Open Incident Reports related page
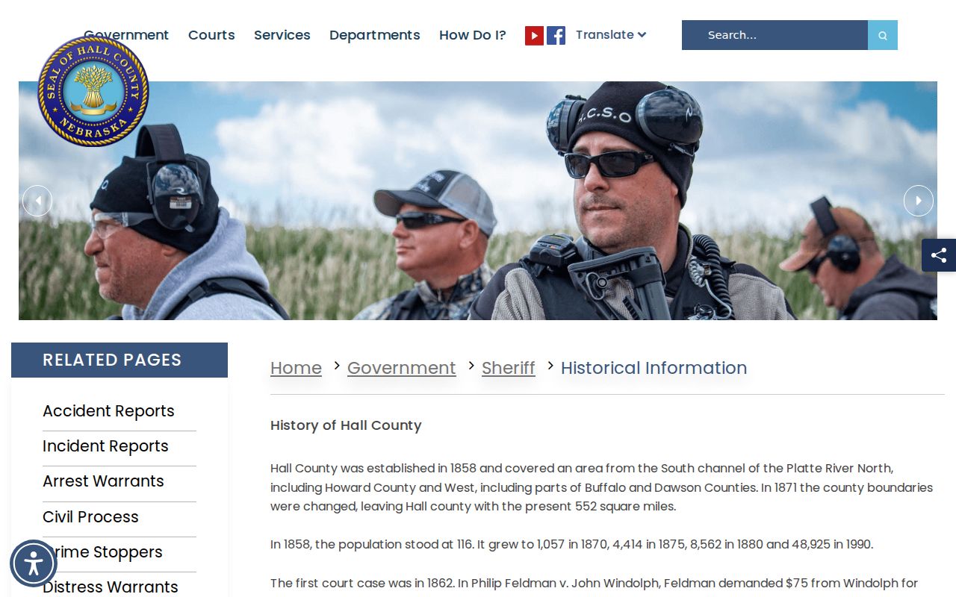956x597 pixels. (105, 446)
